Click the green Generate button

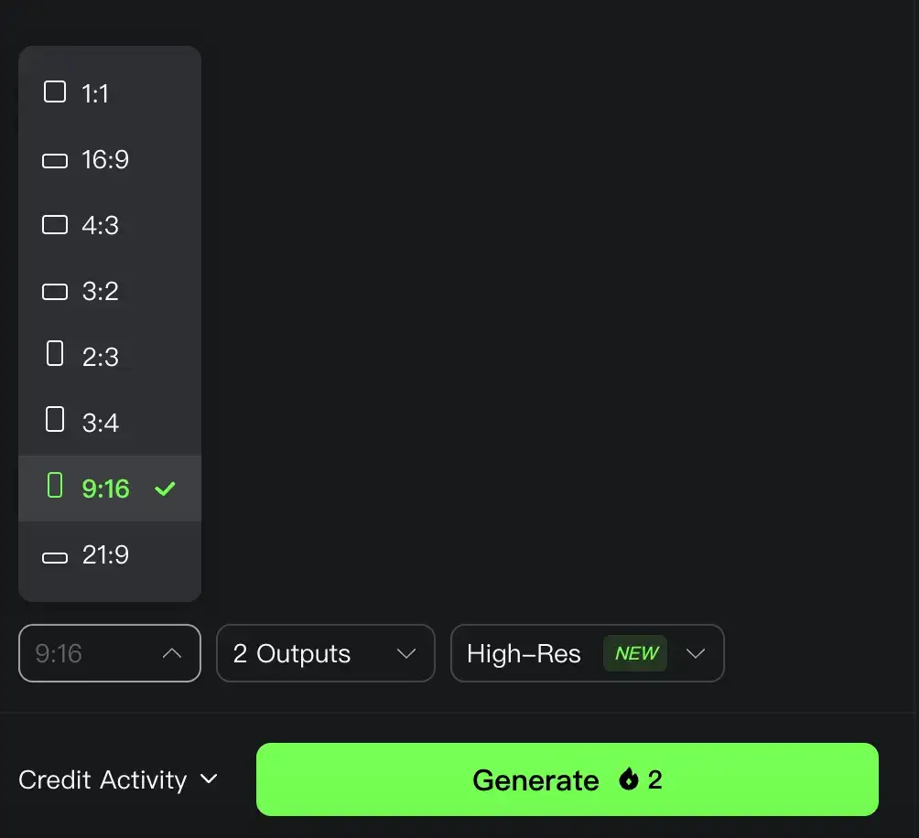[568, 779]
